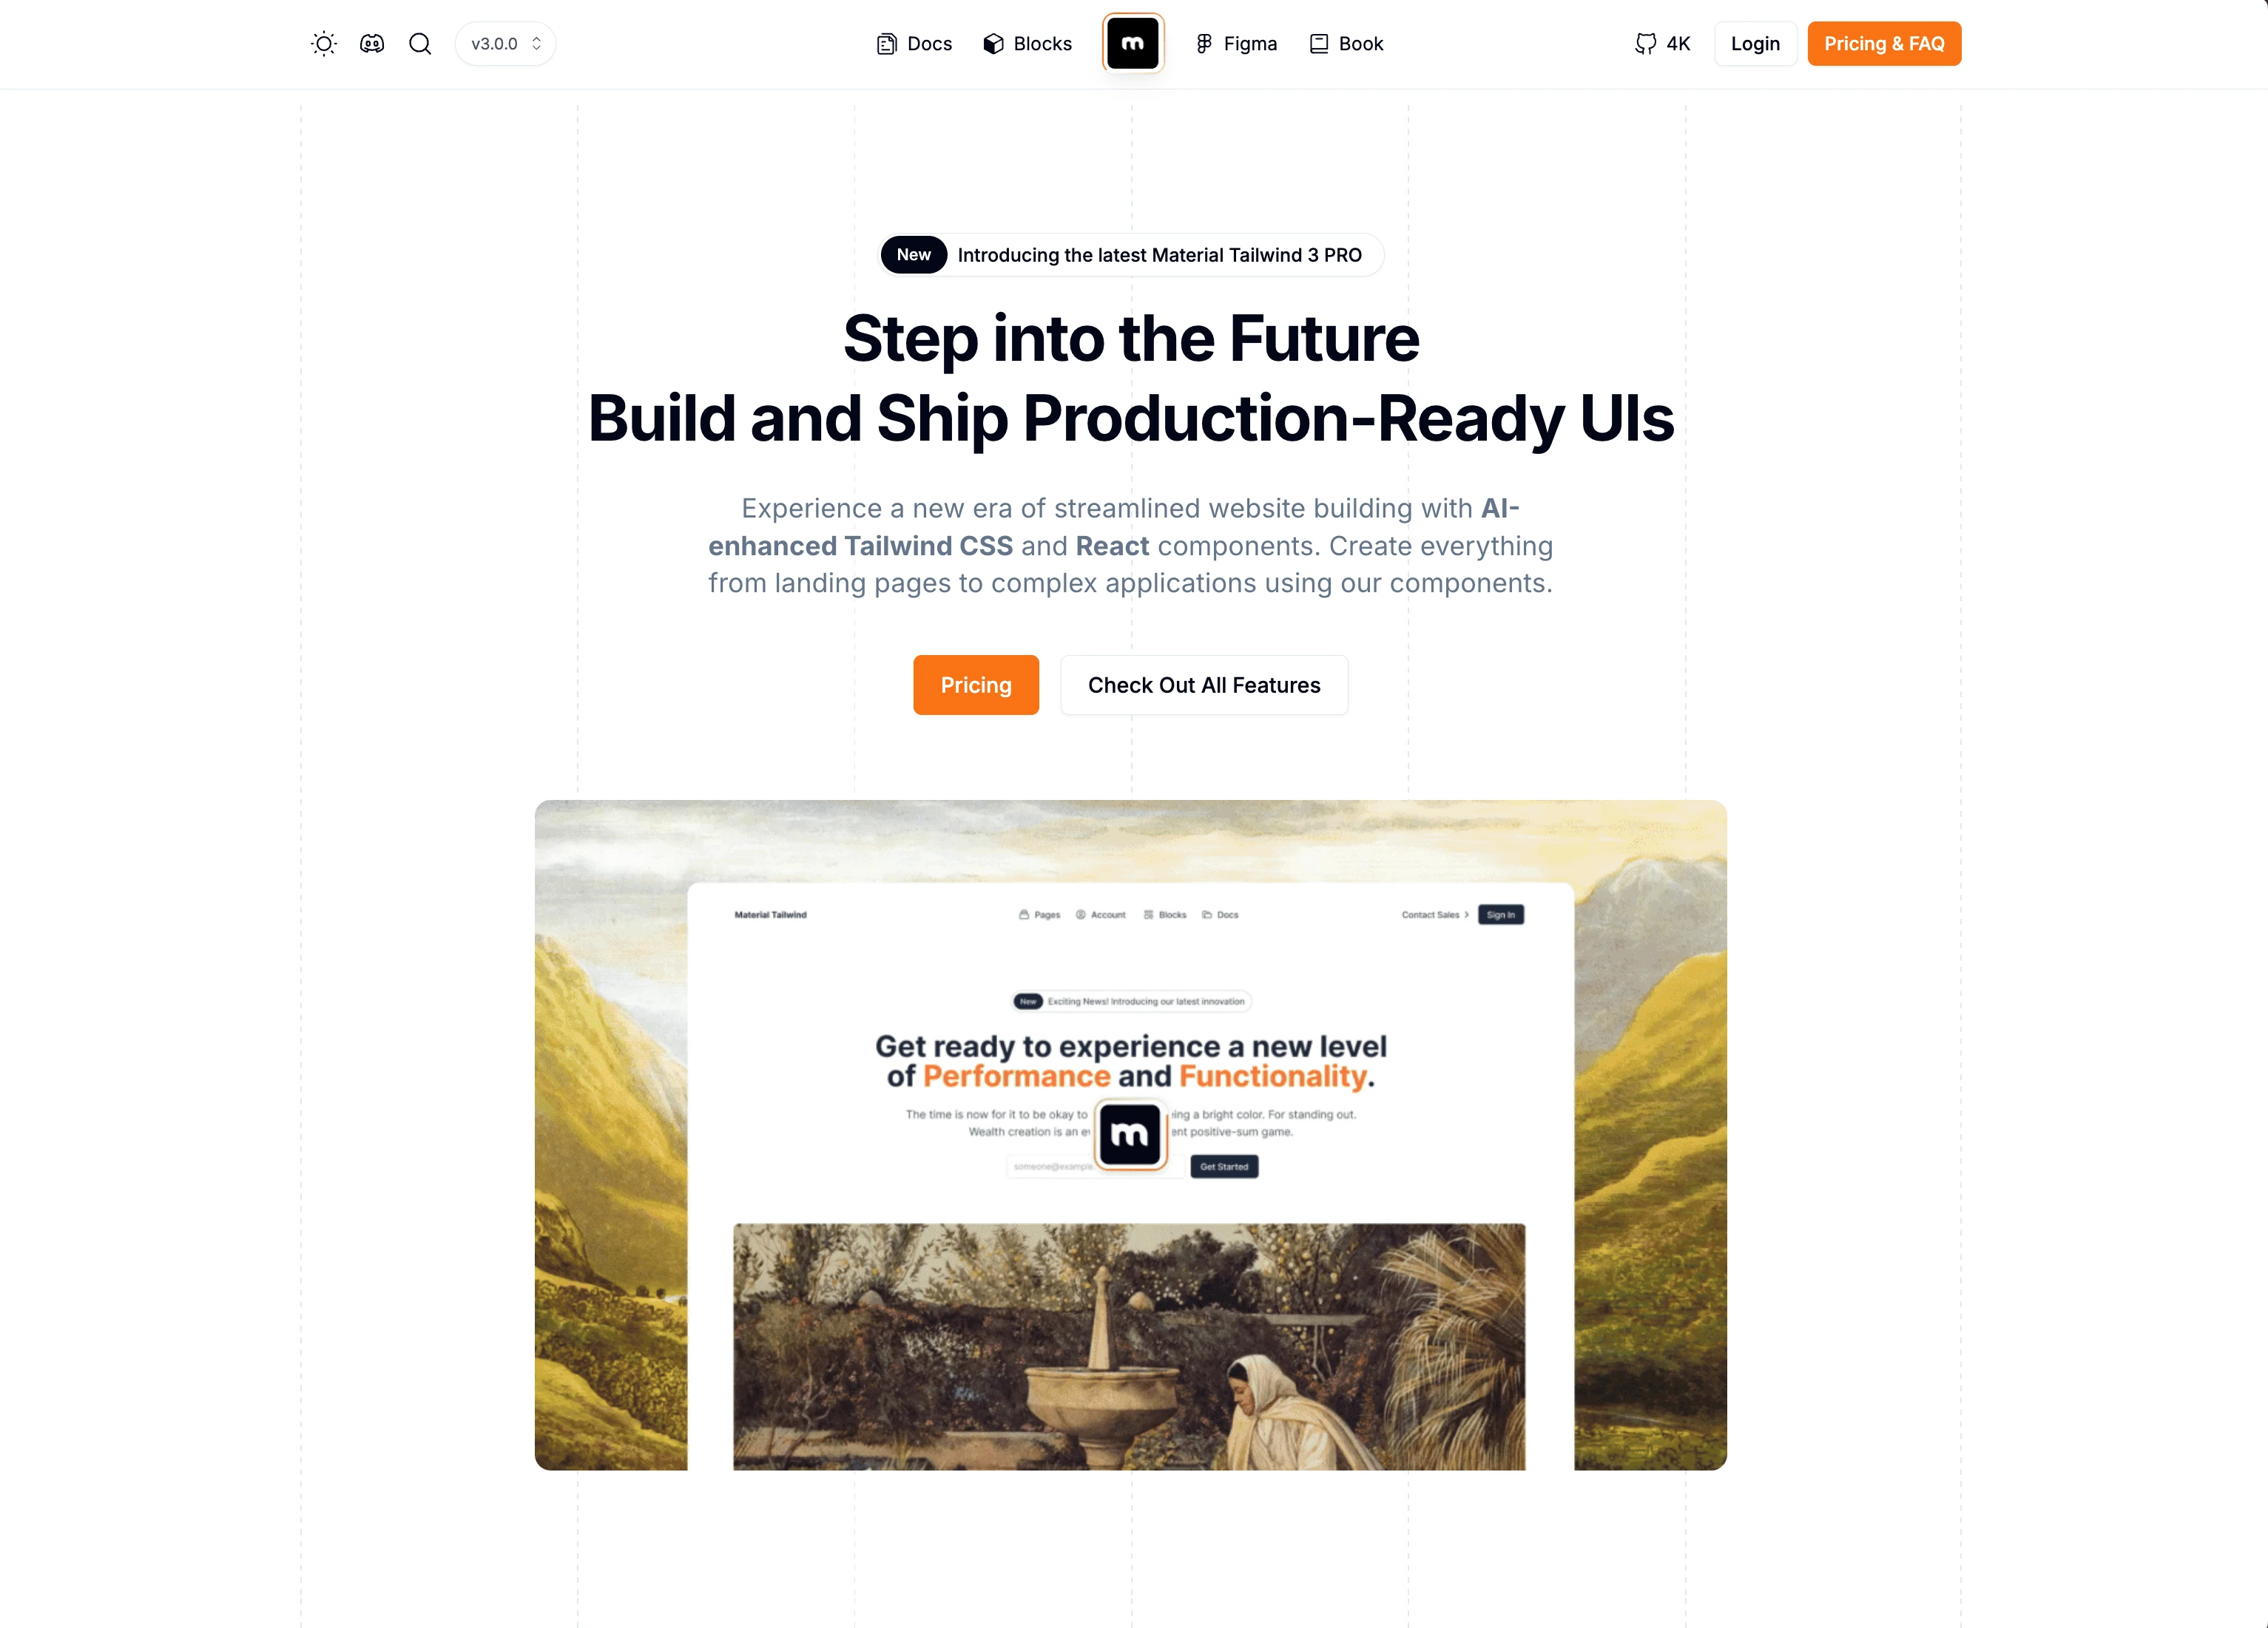Click the orange Pricing button
This screenshot has height=1628, width=2268.
tap(976, 685)
